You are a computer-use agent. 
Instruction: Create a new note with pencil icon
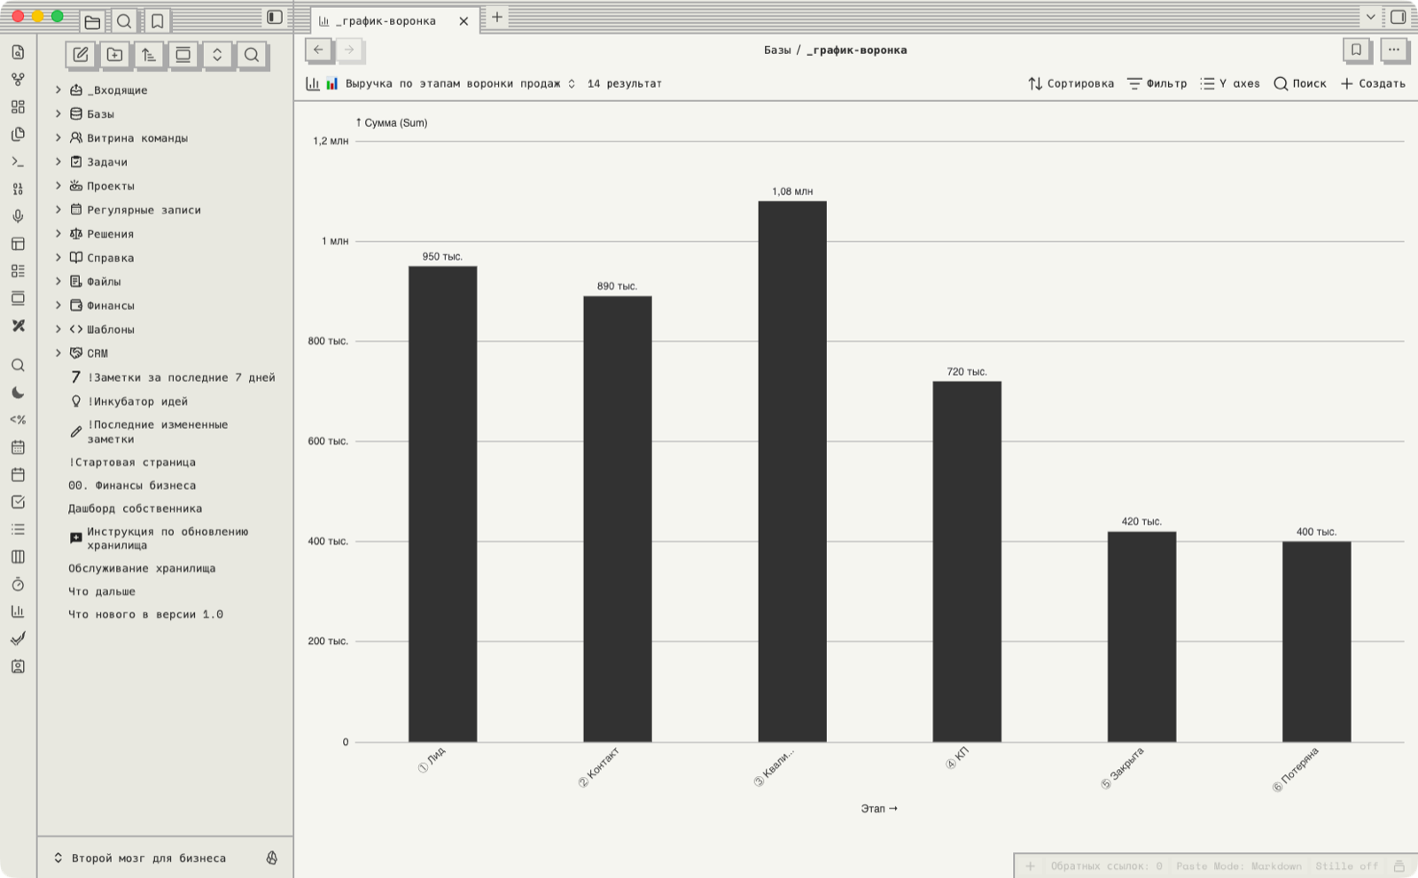(81, 55)
